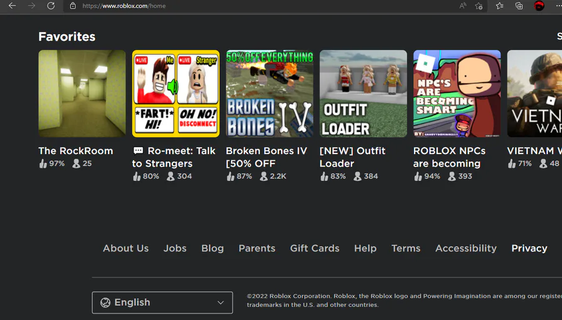Click the 97% rating thumbs-up icon
The image size is (562, 320).
point(43,163)
